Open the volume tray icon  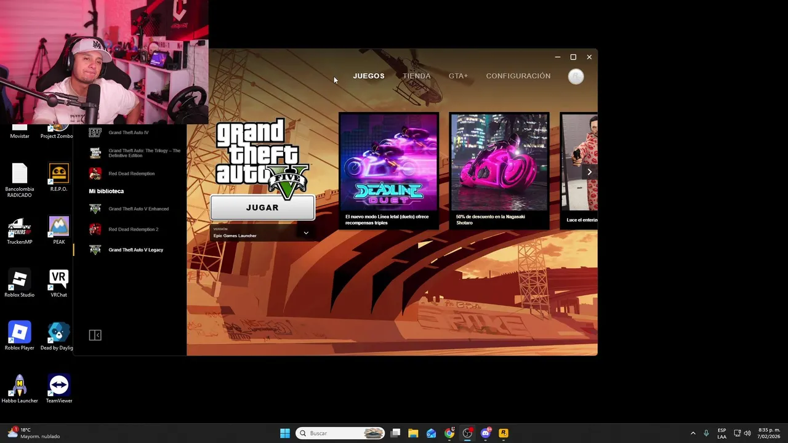tap(747, 433)
